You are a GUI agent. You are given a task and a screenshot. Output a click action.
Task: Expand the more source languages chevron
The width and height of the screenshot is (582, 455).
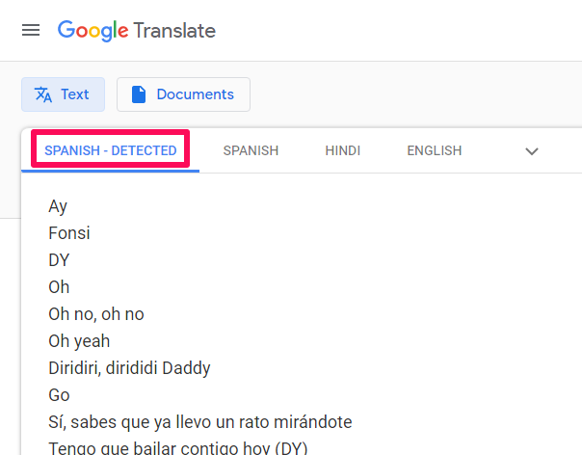(532, 151)
